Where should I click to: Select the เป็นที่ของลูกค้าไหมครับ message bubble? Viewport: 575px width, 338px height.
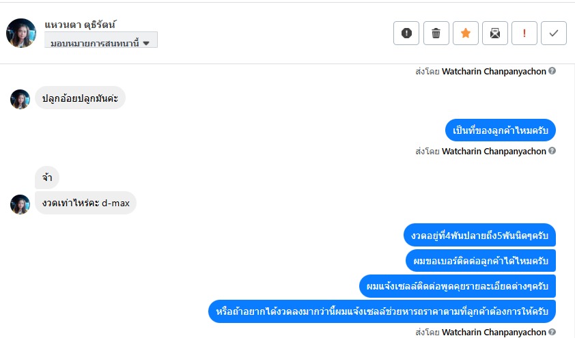point(501,130)
